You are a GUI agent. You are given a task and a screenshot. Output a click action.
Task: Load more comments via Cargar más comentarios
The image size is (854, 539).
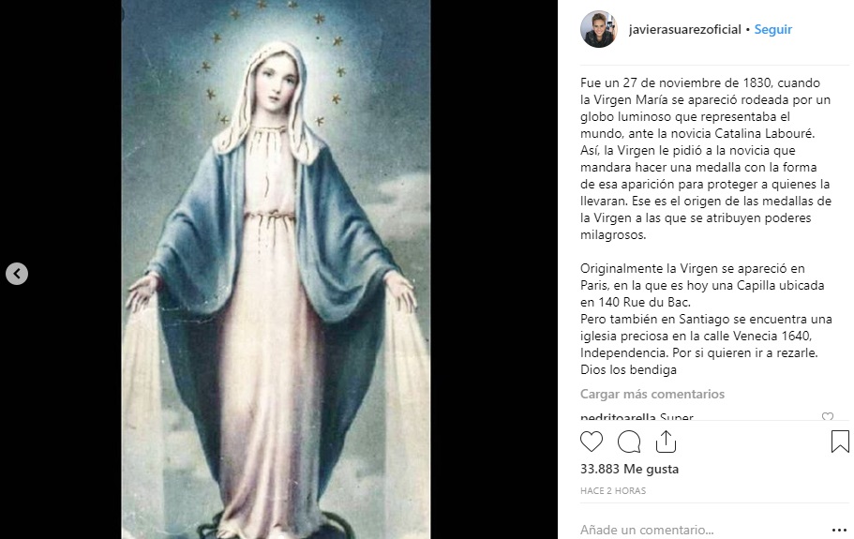[x=652, y=394]
